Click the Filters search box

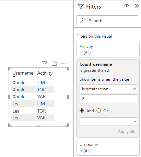coord(107,21)
